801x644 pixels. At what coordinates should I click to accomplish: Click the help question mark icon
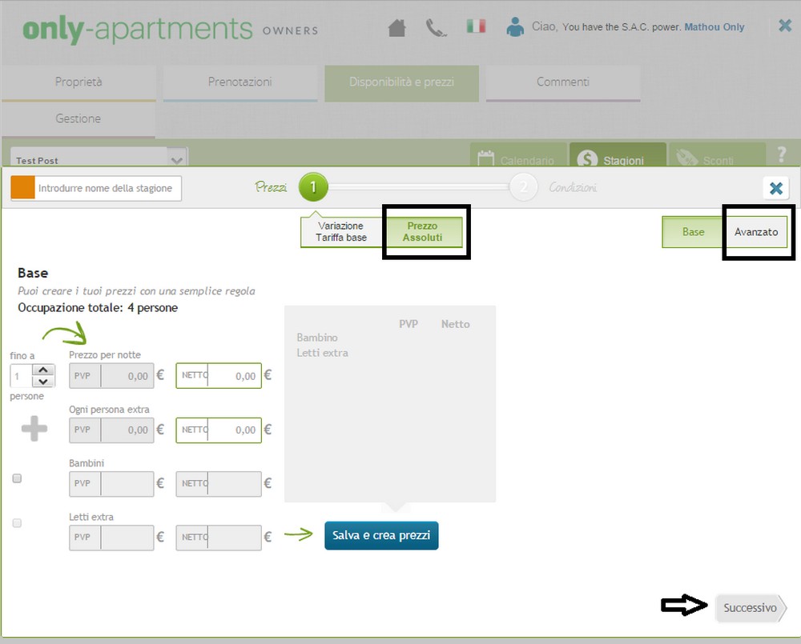782,154
